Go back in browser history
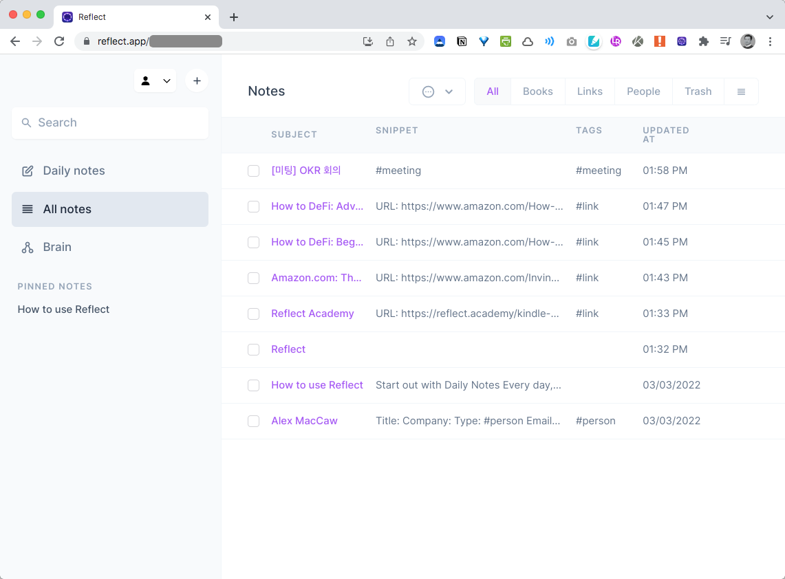The height and width of the screenshot is (579, 785). (15, 41)
